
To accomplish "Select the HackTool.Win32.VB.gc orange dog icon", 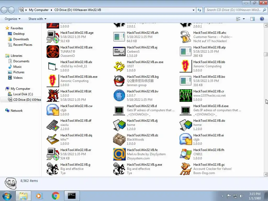I will [186, 169].
